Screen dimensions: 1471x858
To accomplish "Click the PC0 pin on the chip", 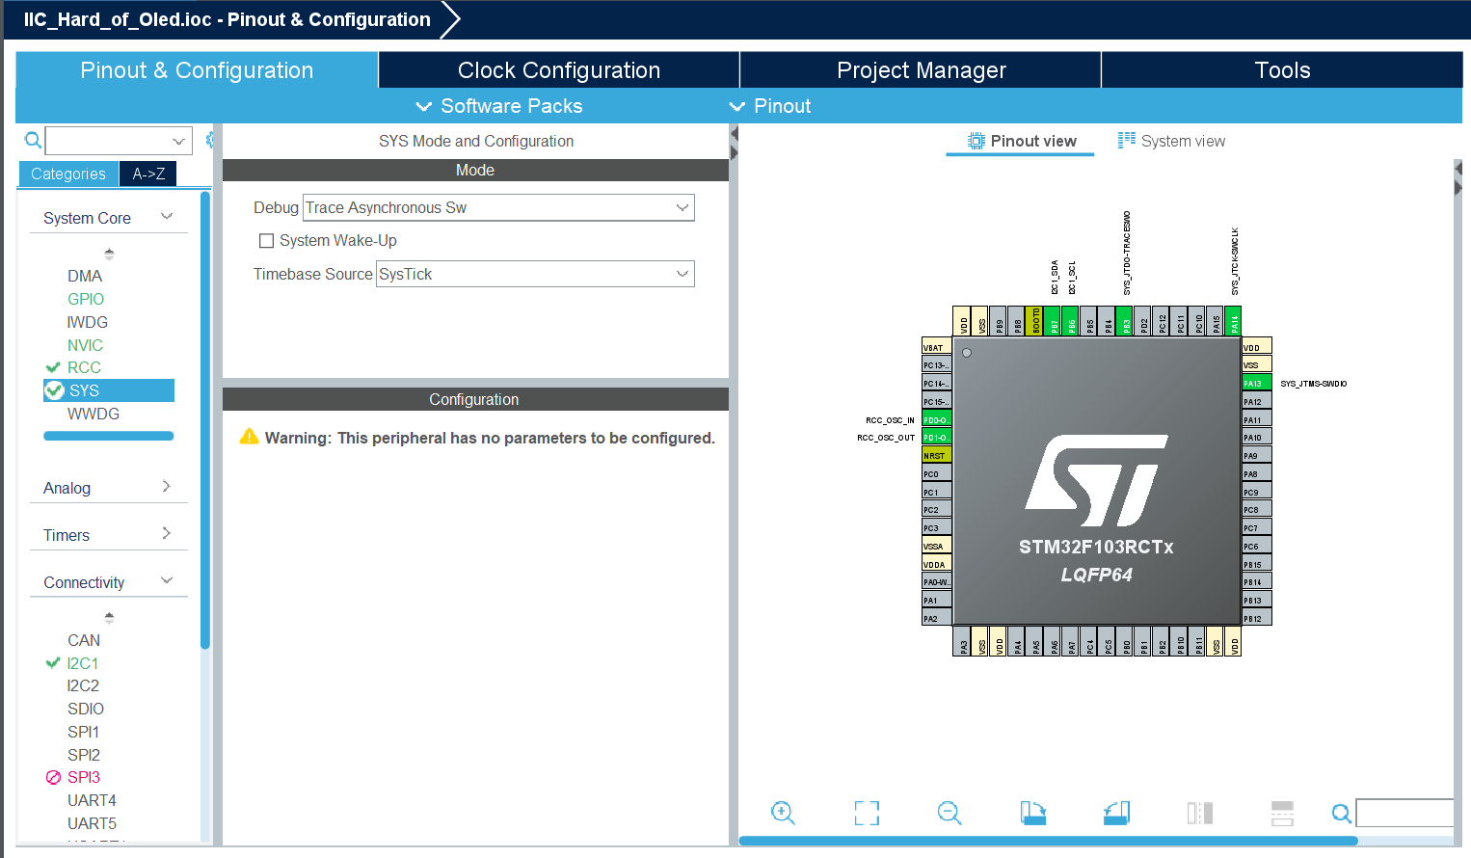I will coord(937,473).
